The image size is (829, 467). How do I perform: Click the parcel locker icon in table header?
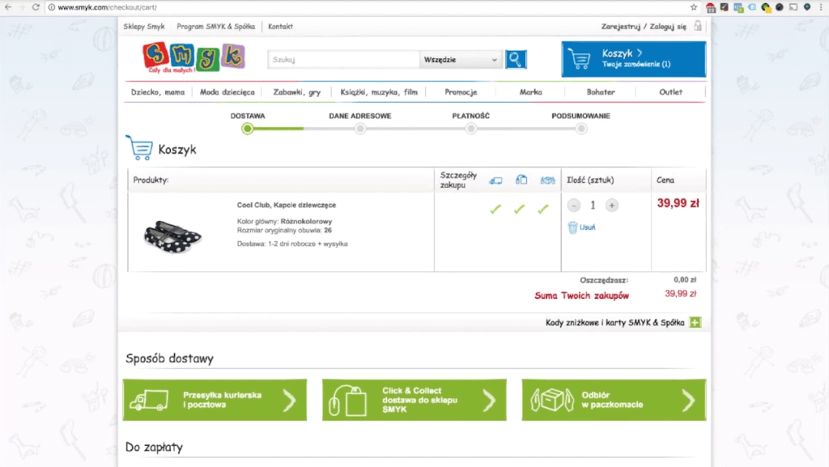(547, 180)
